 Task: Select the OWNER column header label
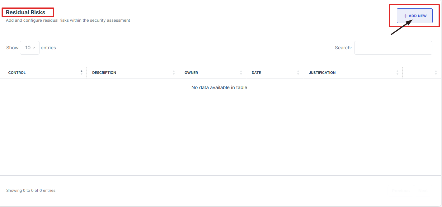(191, 73)
